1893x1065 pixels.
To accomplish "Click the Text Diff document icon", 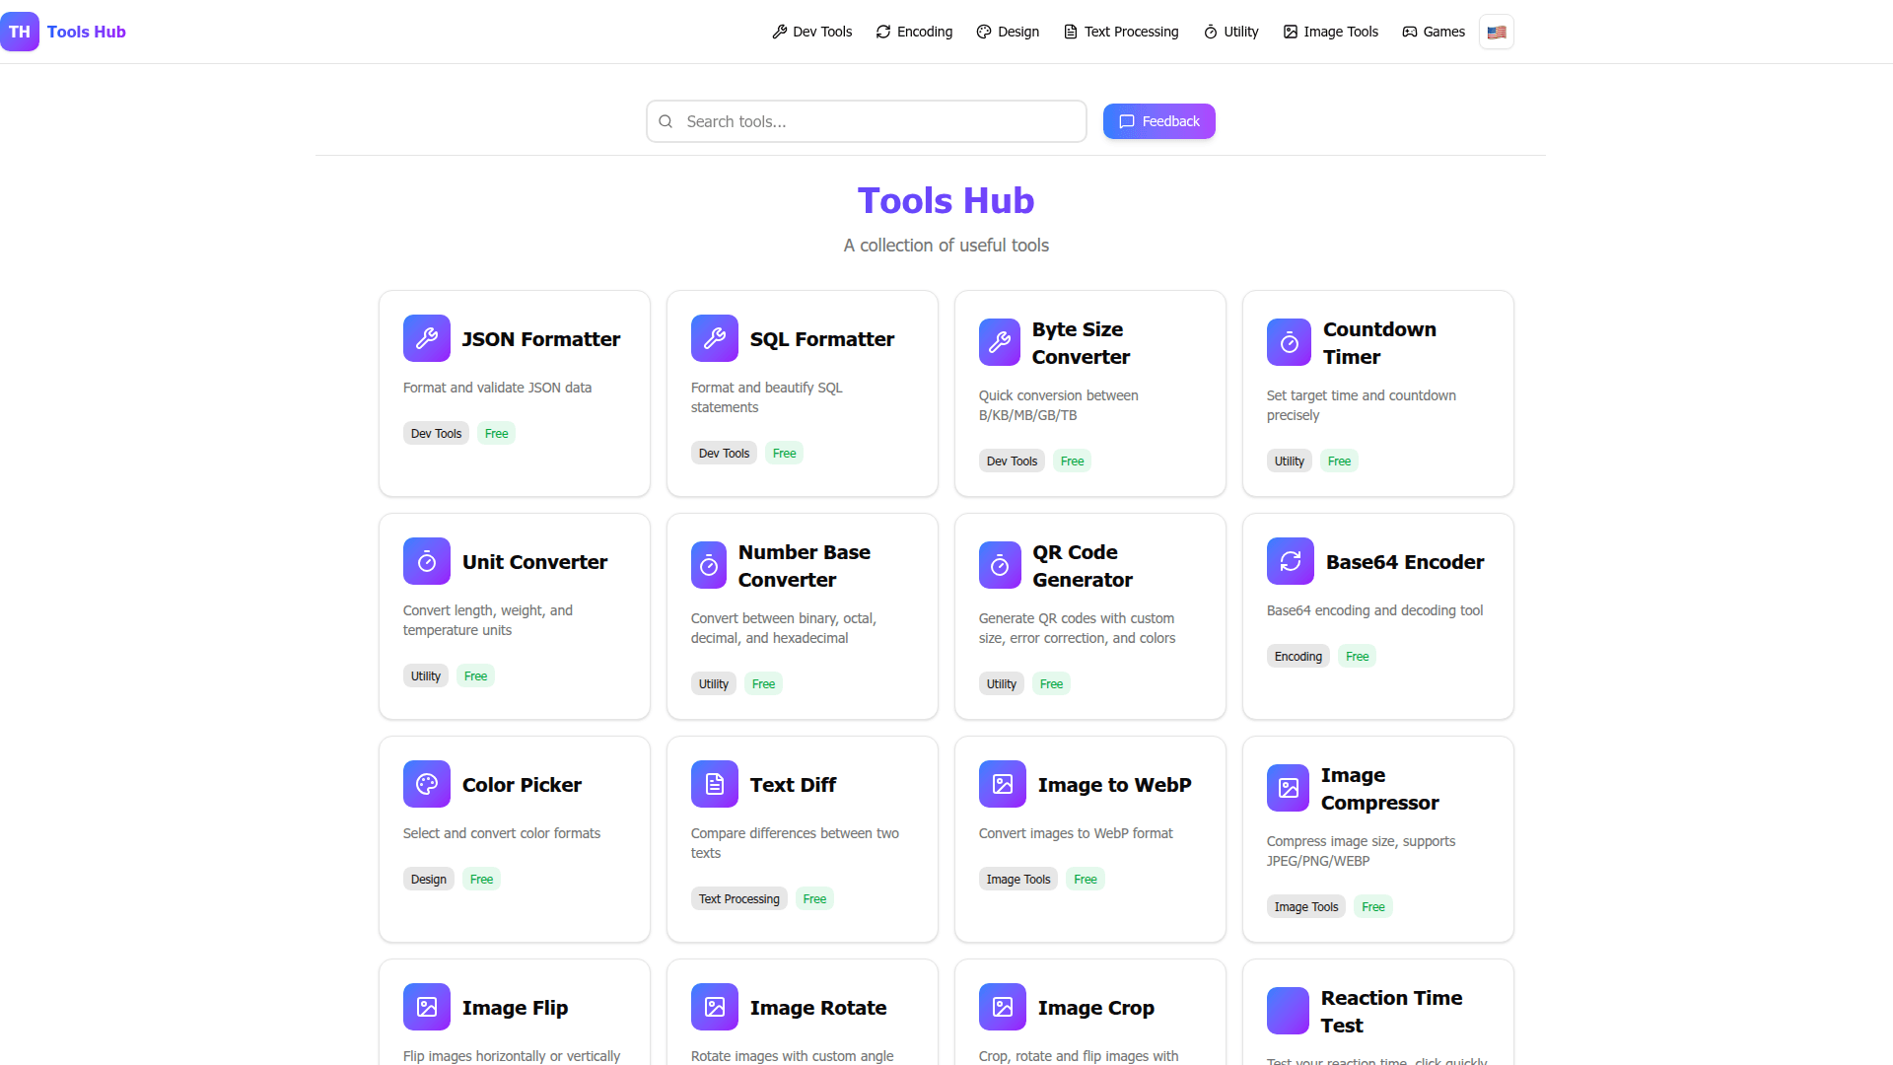I will pyautogui.click(x=715, y=784).
